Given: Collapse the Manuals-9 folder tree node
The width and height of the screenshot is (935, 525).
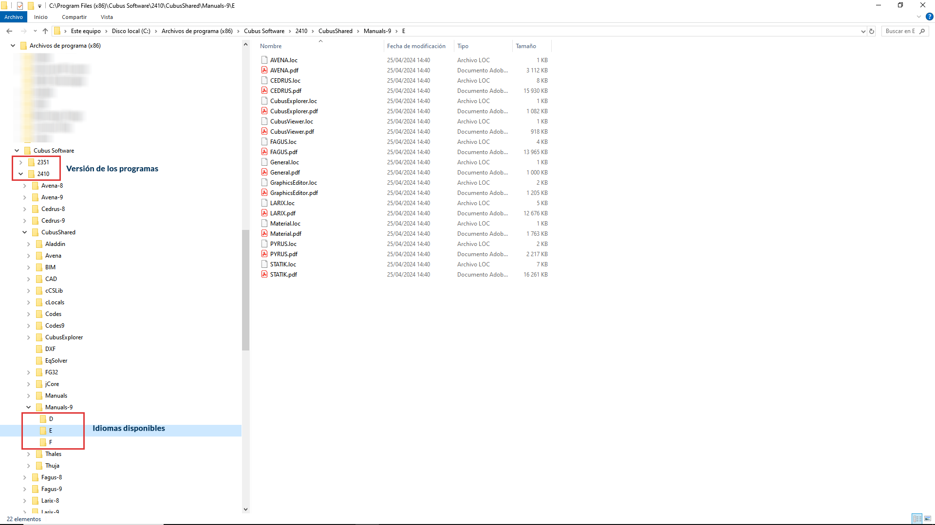Looking at the screenshot, I should point(28,407).
